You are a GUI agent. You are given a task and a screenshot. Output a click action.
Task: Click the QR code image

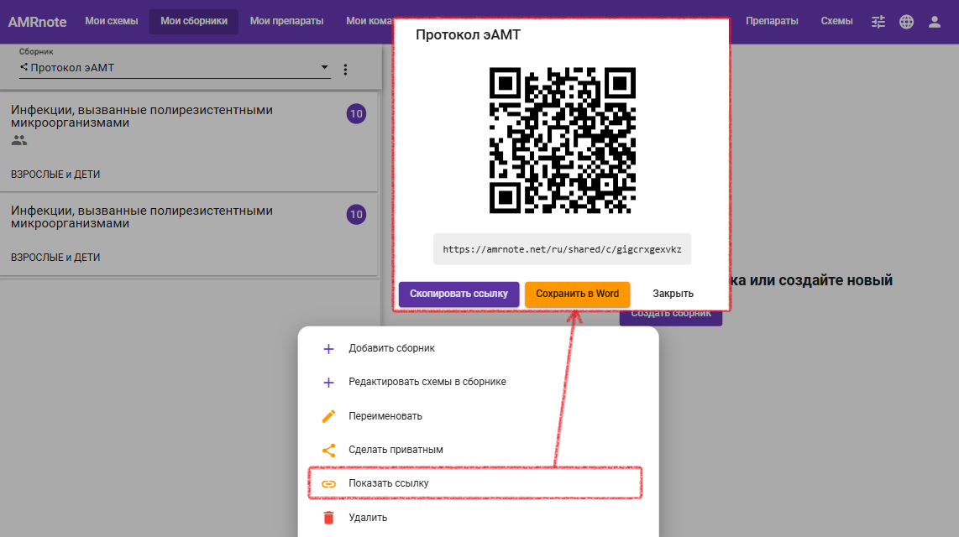point(562,140)
